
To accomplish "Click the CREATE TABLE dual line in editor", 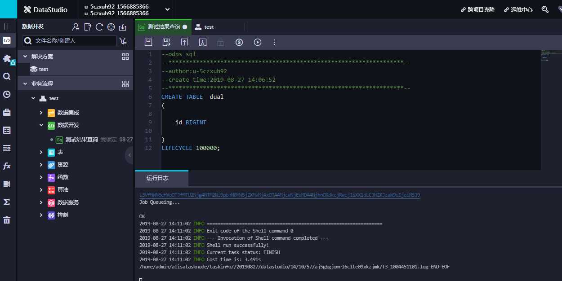I will (x=192, y=97).
